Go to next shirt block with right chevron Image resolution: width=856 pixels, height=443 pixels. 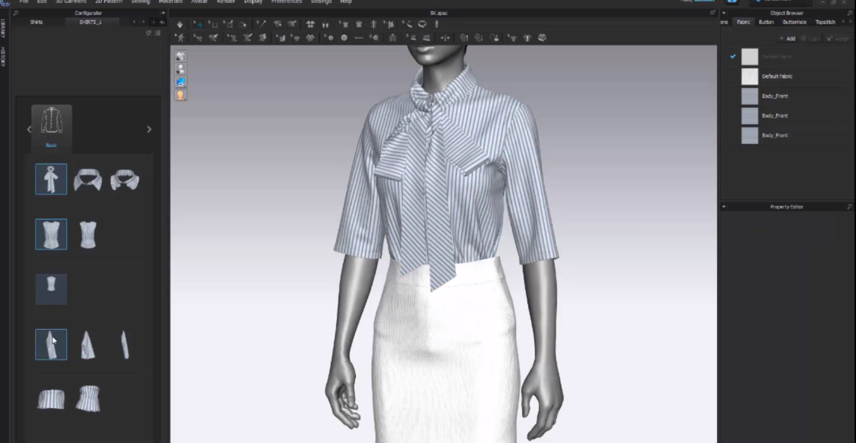(x=149, y=129)
